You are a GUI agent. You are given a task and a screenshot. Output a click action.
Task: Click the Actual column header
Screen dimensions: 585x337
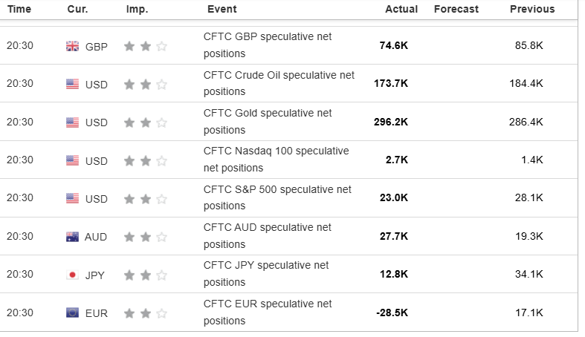(401, 9)
